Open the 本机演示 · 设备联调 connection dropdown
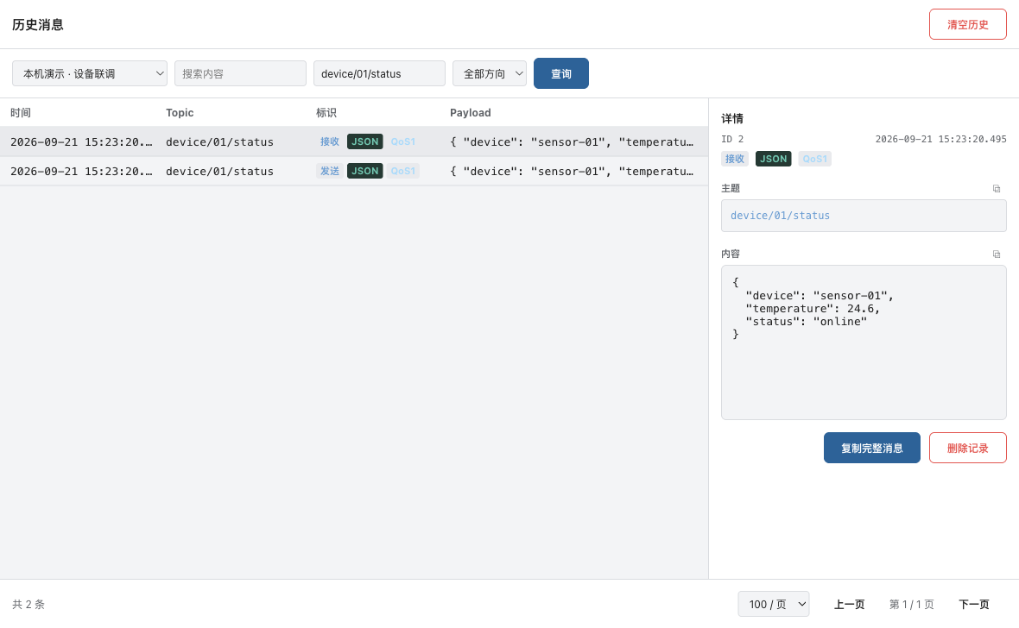1019x628 pixels. click(x=90, y=73)
